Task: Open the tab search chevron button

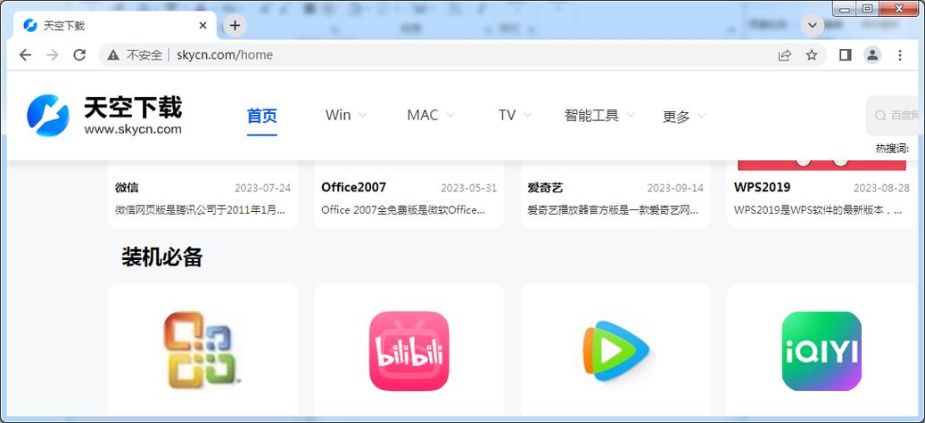Action: 813,25
